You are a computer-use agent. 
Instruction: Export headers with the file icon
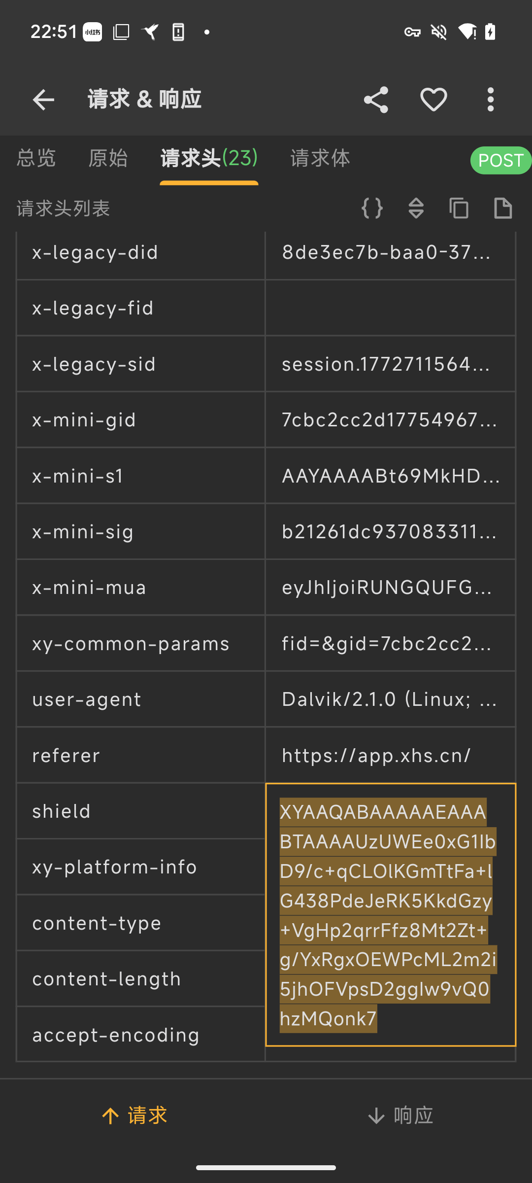[503, 208]
